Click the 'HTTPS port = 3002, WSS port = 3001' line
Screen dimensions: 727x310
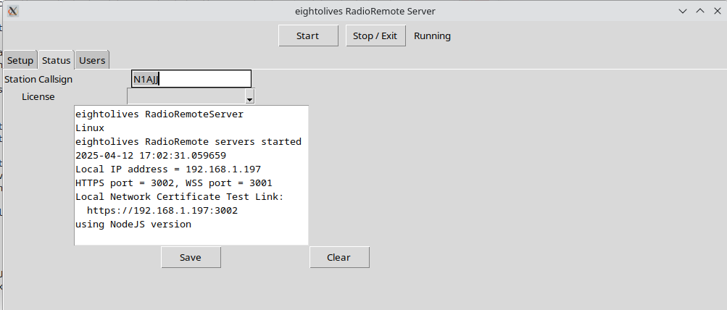tap(174, 183)
